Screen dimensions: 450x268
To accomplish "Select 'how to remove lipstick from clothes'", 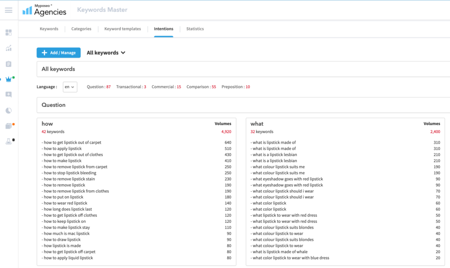I will click(x=75, y=191).
